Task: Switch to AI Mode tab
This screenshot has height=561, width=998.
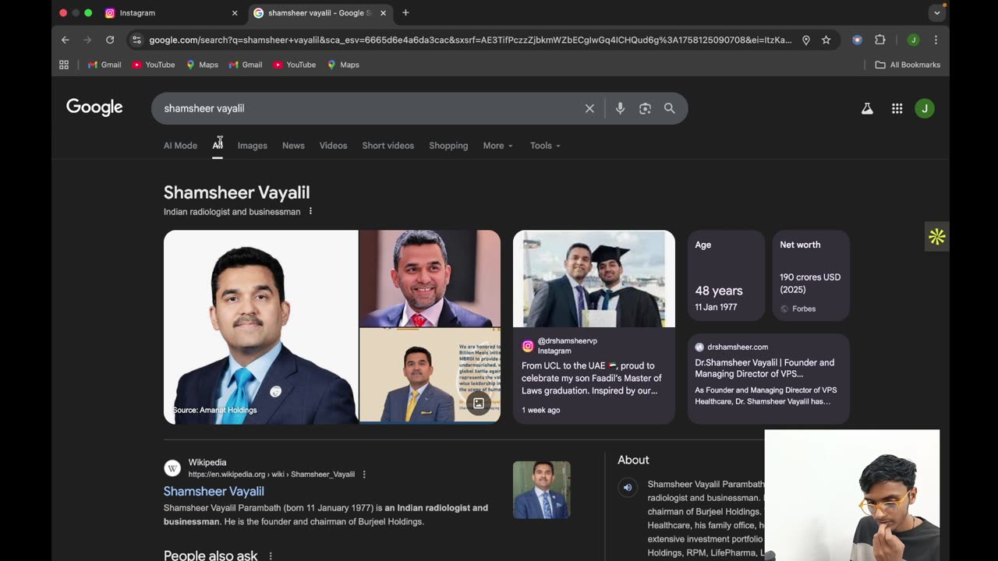Action: (x=180, y=146)
